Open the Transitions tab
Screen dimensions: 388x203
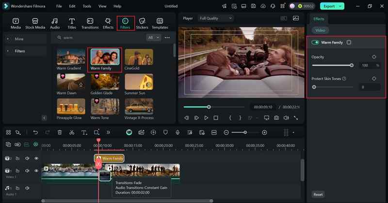pos(90,23)
